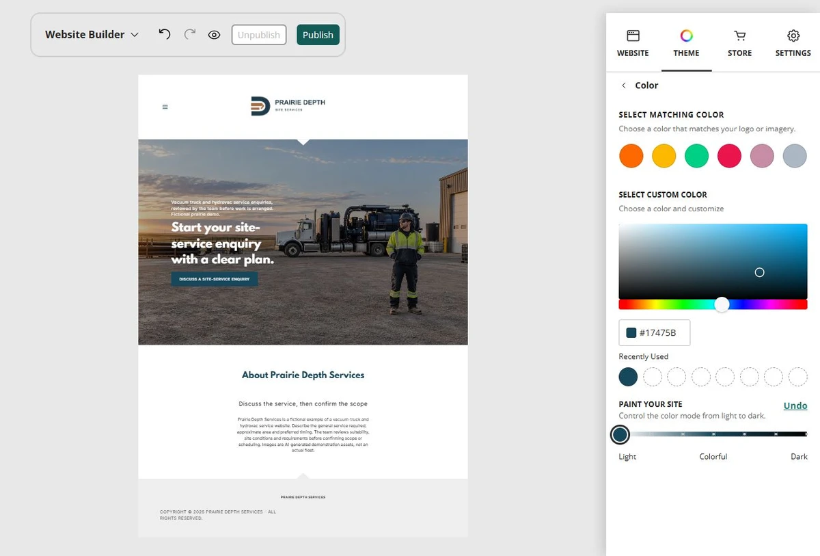Click the rainbow hue slider handle
Image resolution: width=820 pixels, height=556 pixels.
click(722, 304)
